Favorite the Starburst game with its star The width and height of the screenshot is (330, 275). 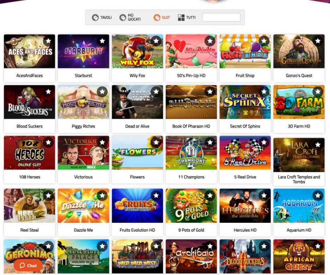pyautogui.click(x=102, y=41)
